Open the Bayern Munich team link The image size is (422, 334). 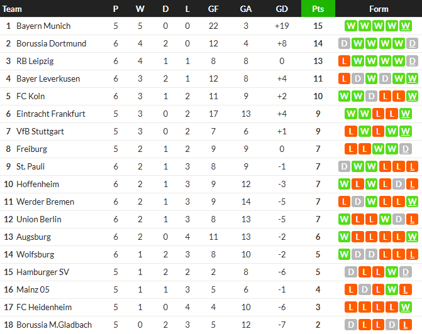43,26
